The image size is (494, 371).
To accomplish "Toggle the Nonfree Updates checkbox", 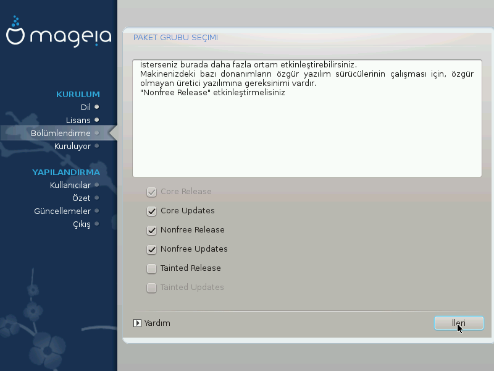I will point(151,250).
